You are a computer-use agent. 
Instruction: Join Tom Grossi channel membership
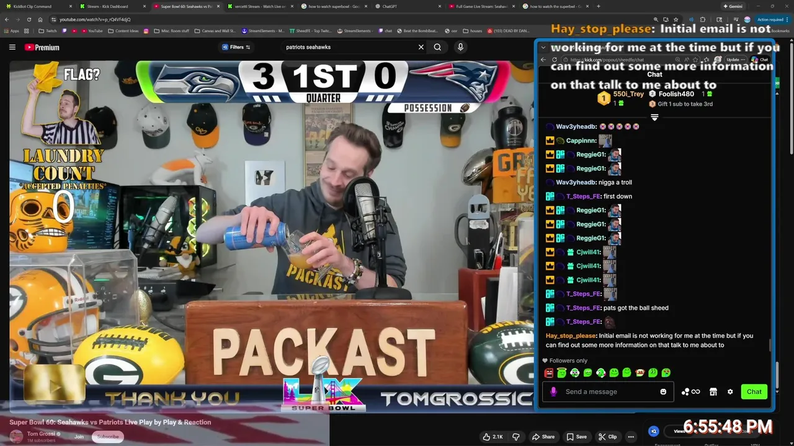(79, 437)
